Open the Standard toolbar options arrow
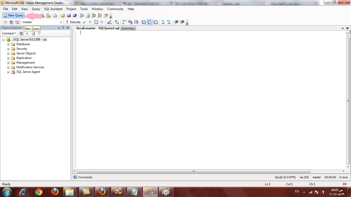The image size is (351, 197). pos(111,16)
